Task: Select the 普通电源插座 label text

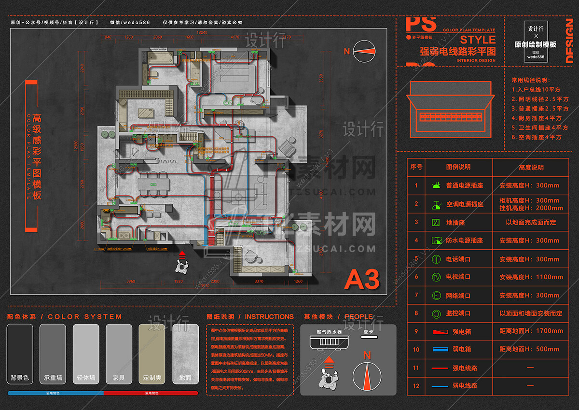Action: tap(465, 185)
